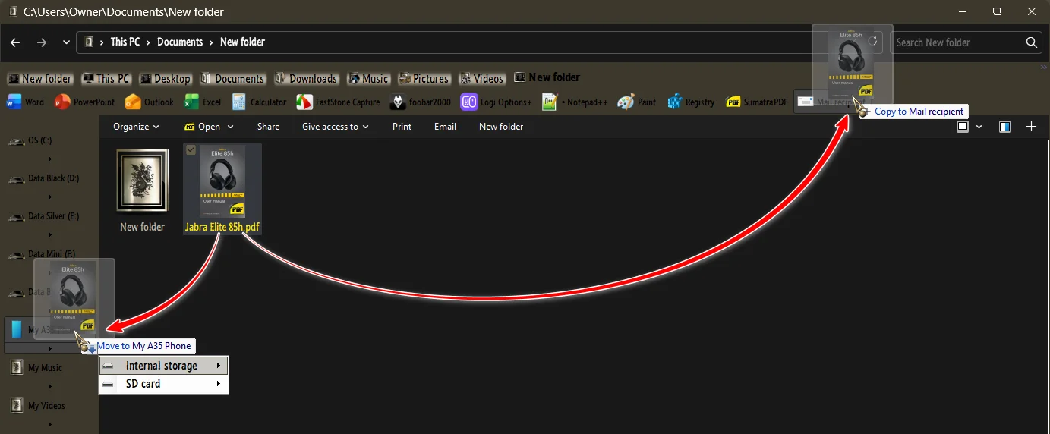Click the Share command

[268, 127]
